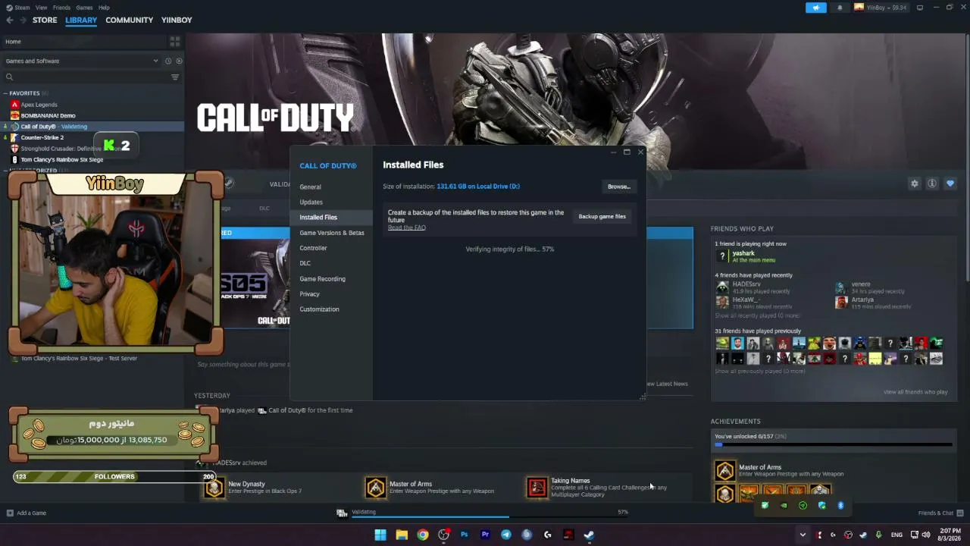This screenshot has height=546, width=970.
Task: Open the Help menu
Action: click(104, 8)
